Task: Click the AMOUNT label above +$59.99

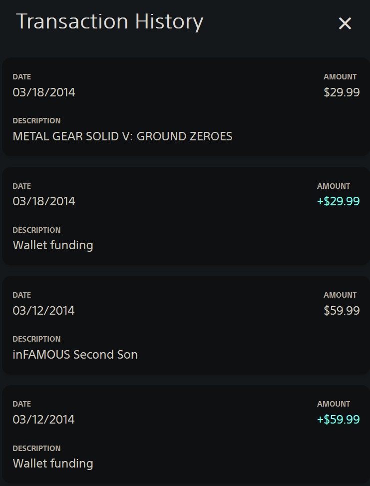Action: pos(334,404)
